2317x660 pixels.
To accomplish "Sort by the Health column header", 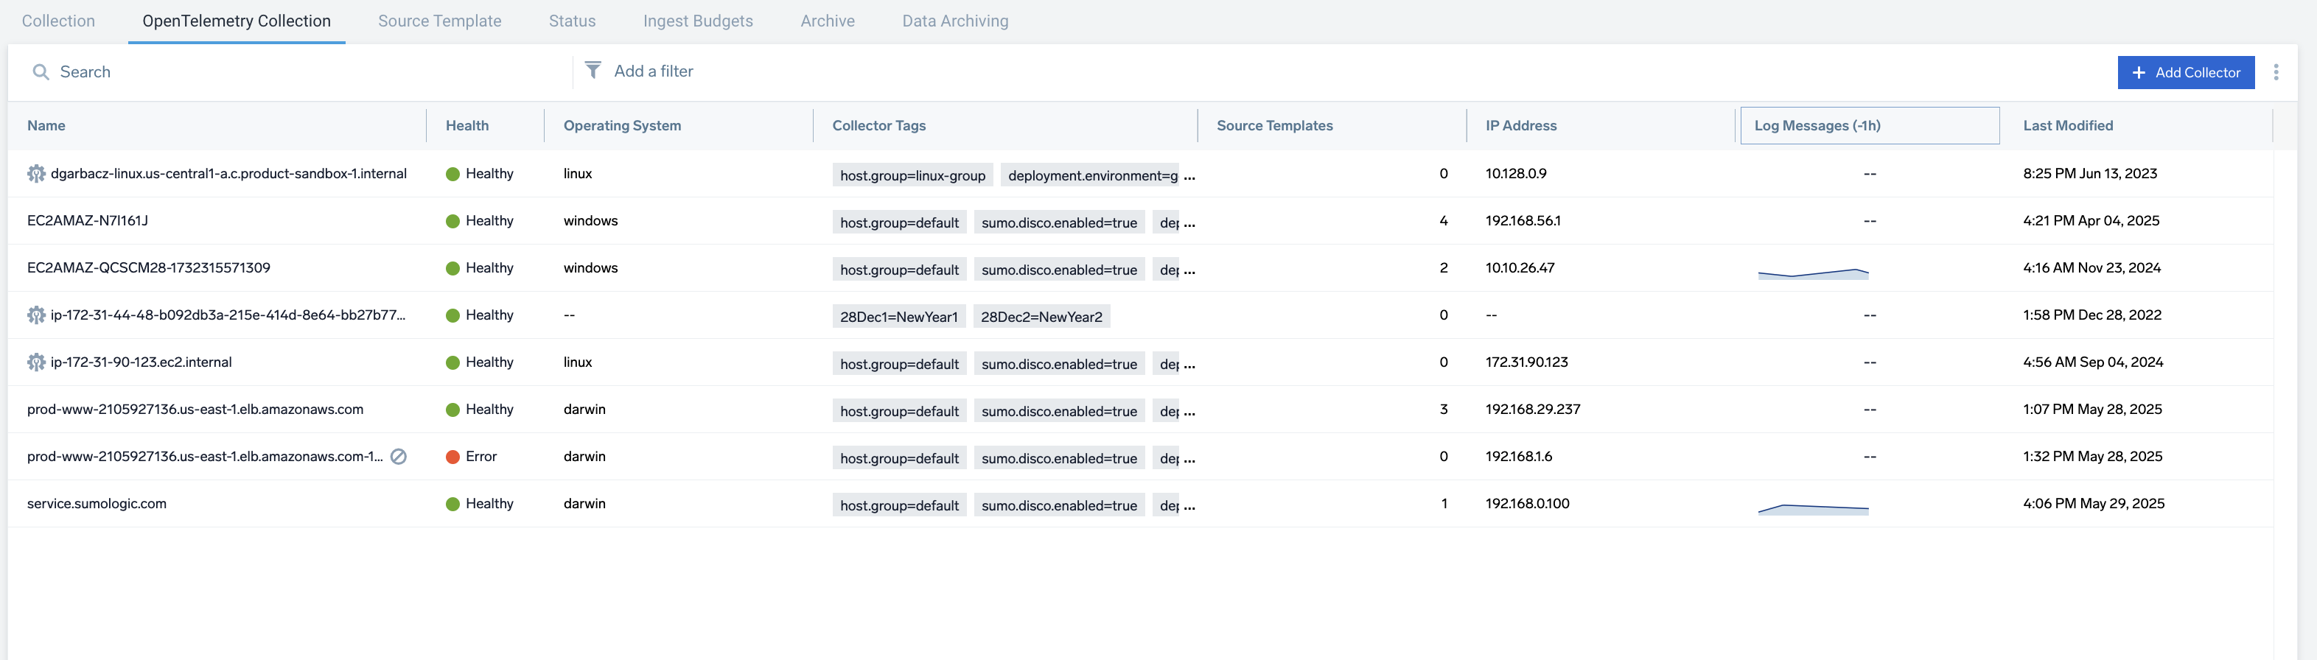I will pos(466,126).
